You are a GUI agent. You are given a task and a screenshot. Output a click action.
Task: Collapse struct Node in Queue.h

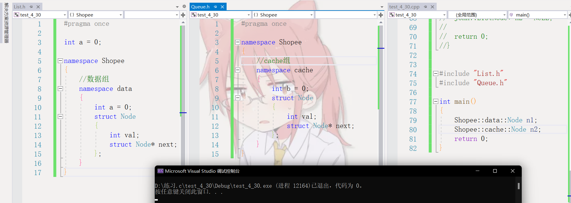[x=237, y=98]
